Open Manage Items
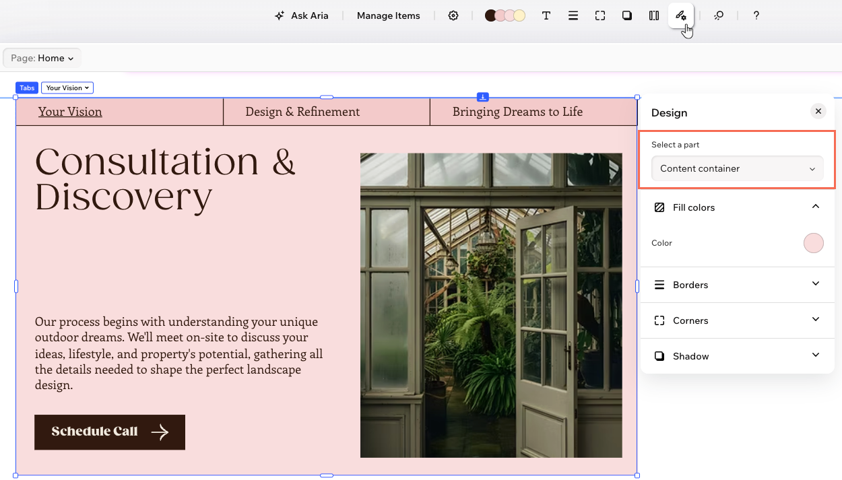 click(389, 15)
